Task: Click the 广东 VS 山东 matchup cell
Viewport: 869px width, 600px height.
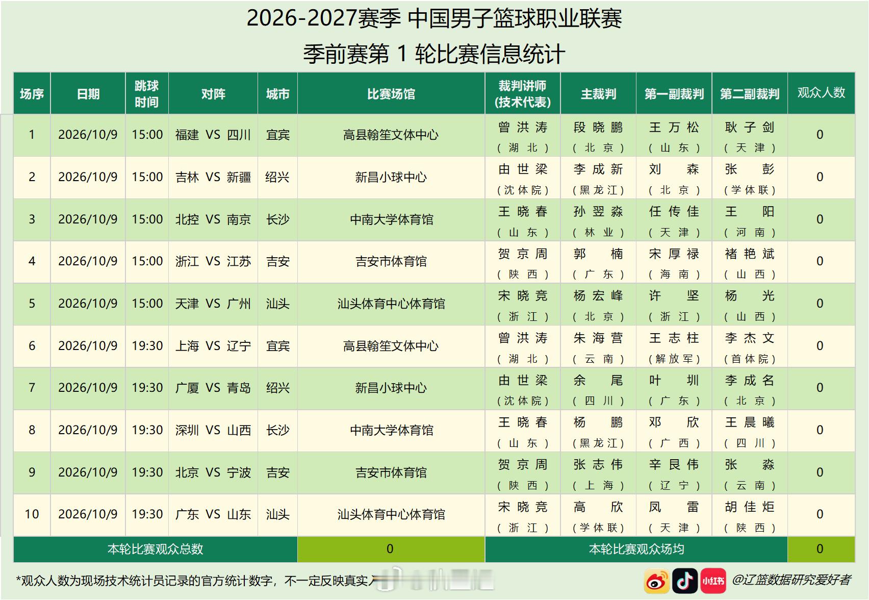Action: (213, 514)
